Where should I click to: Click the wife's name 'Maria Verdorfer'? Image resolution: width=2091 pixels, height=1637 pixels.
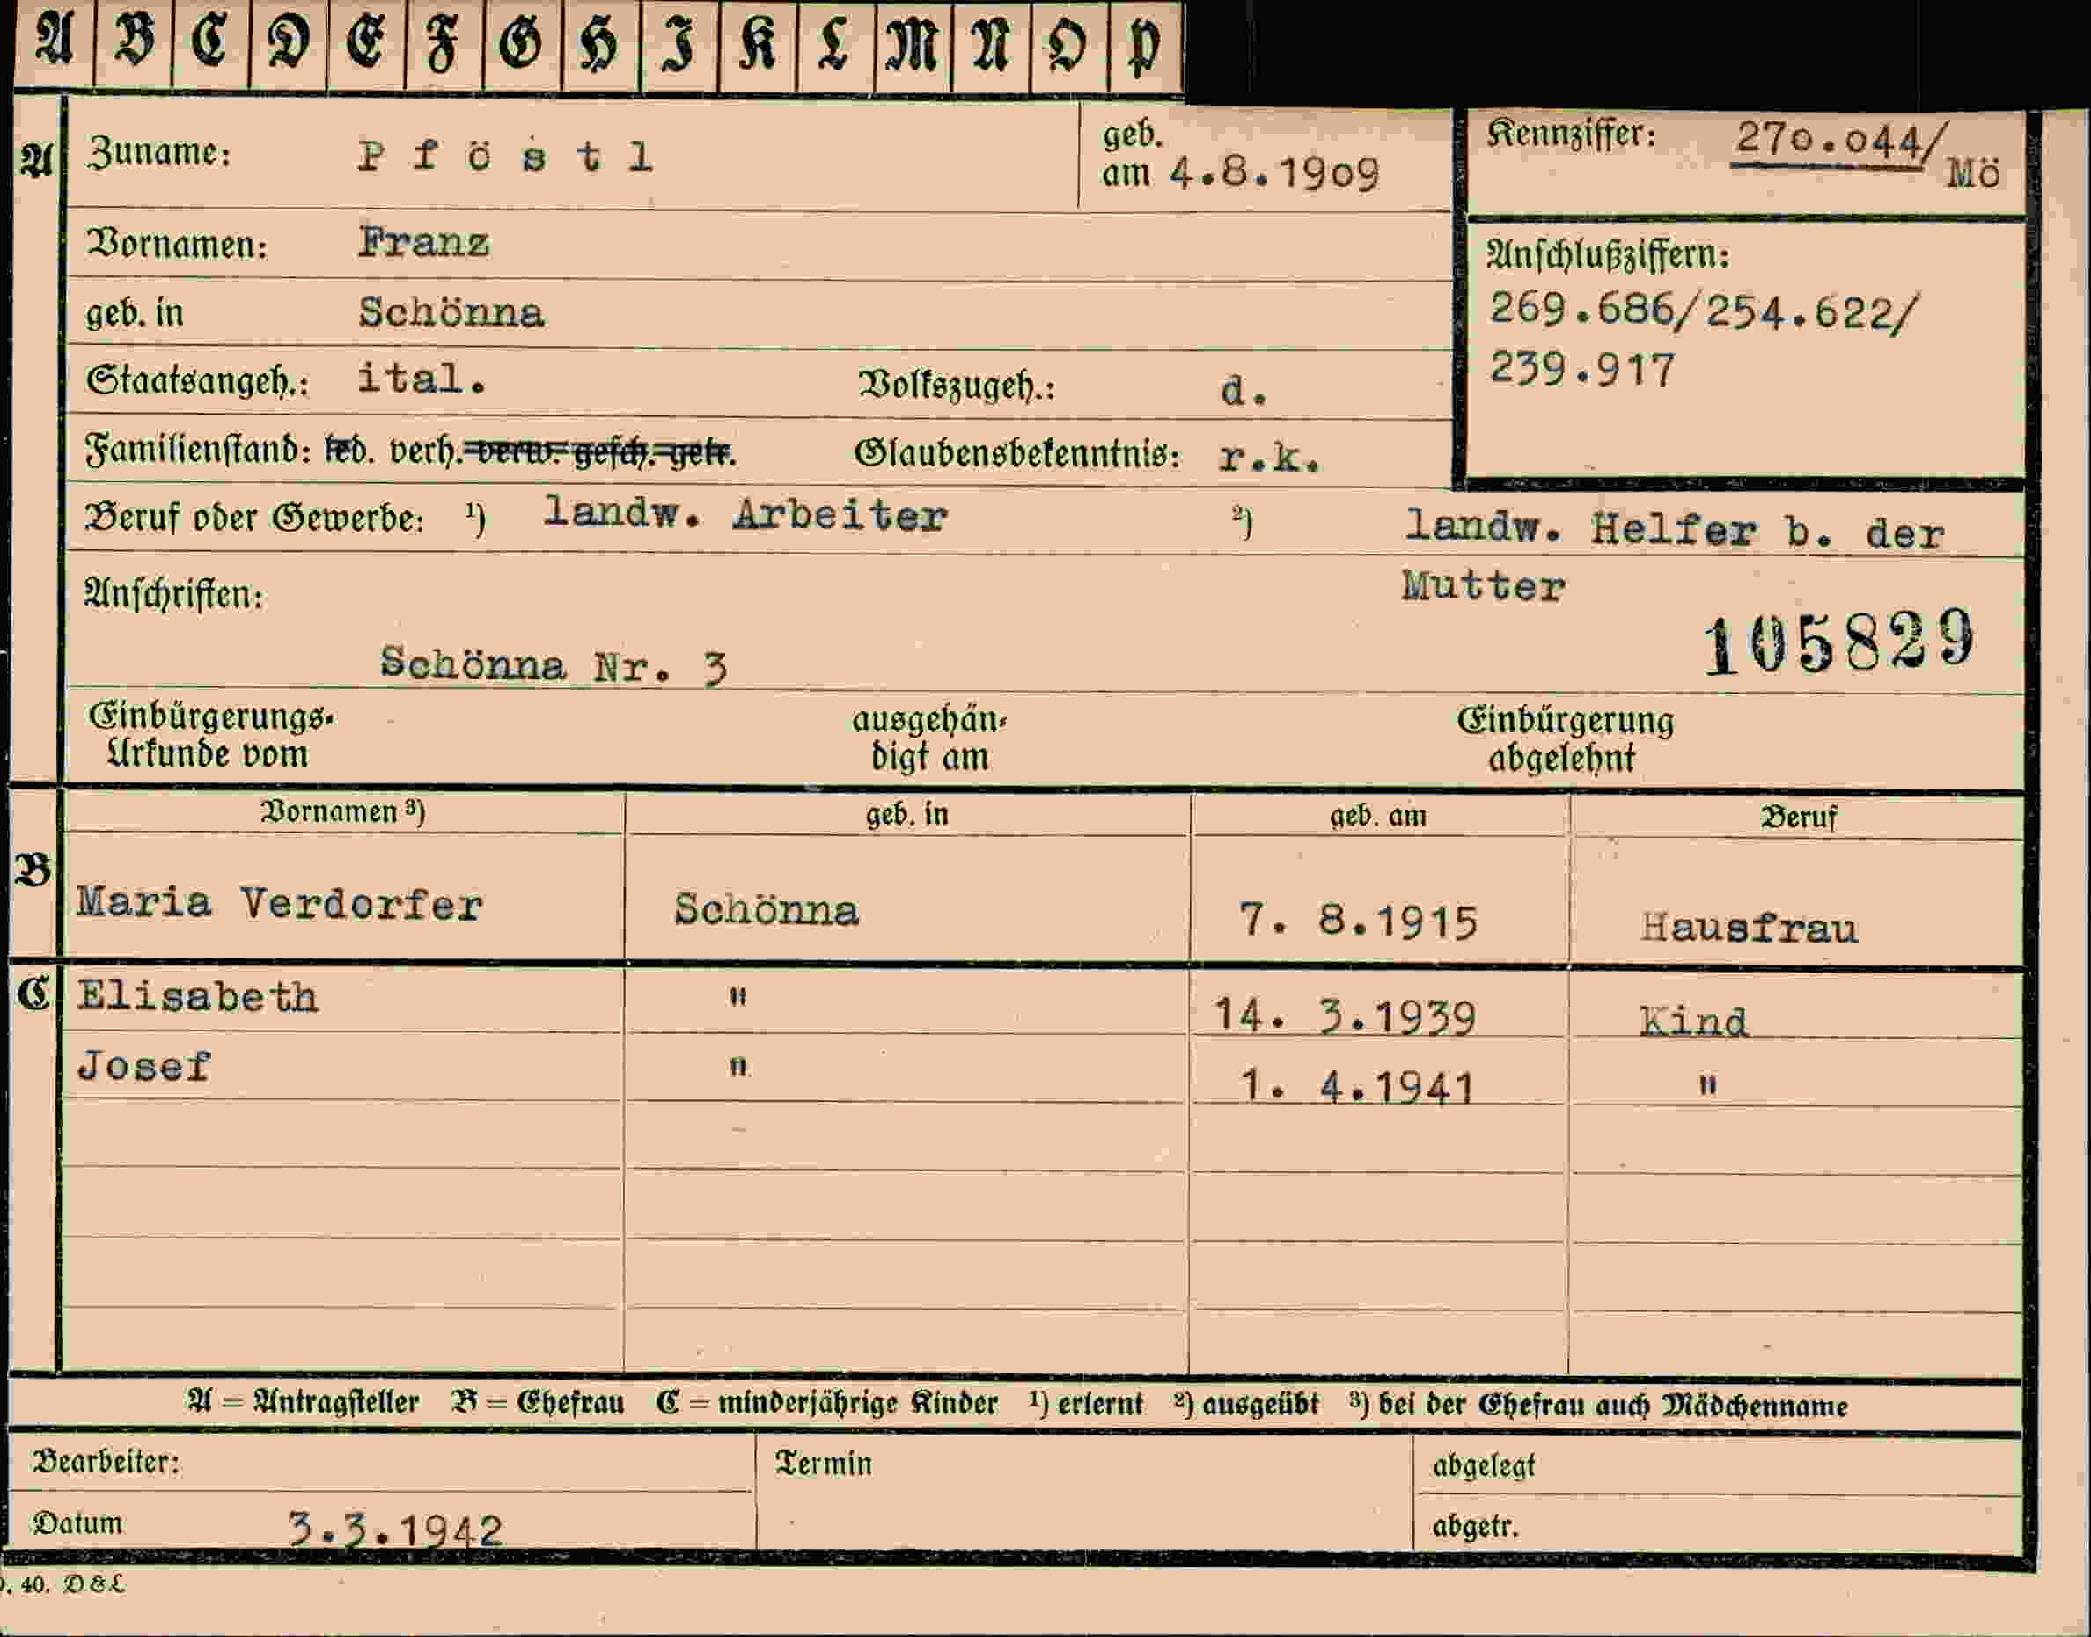pyautogui.click(x=280, y=903)
